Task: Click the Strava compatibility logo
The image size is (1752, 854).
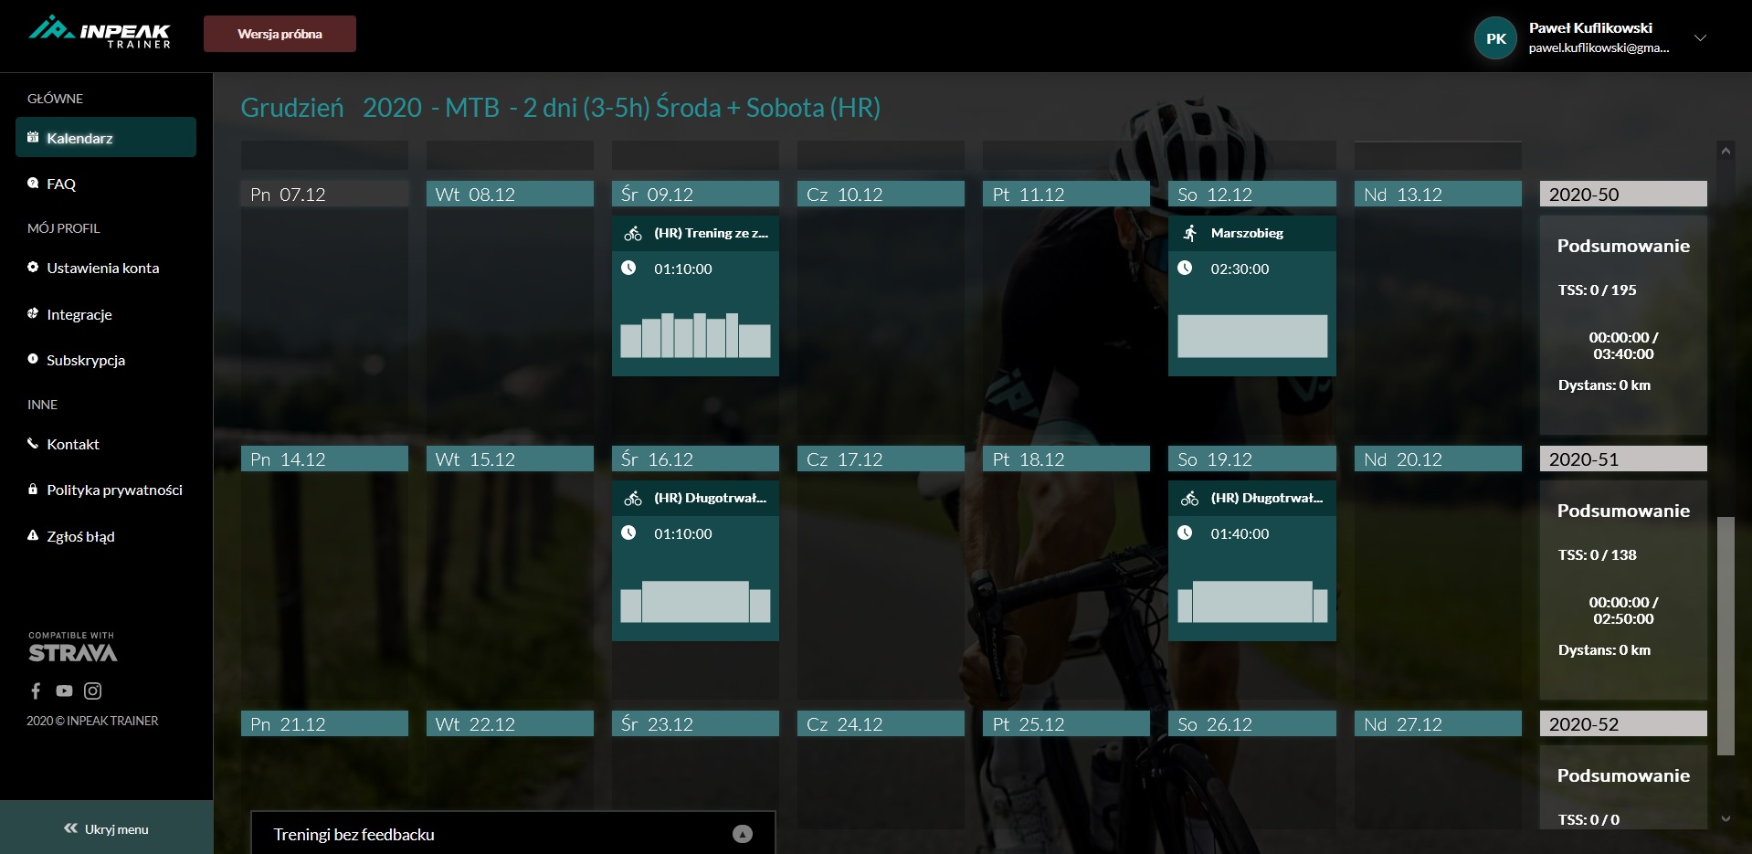Action: tap(73, 648)
